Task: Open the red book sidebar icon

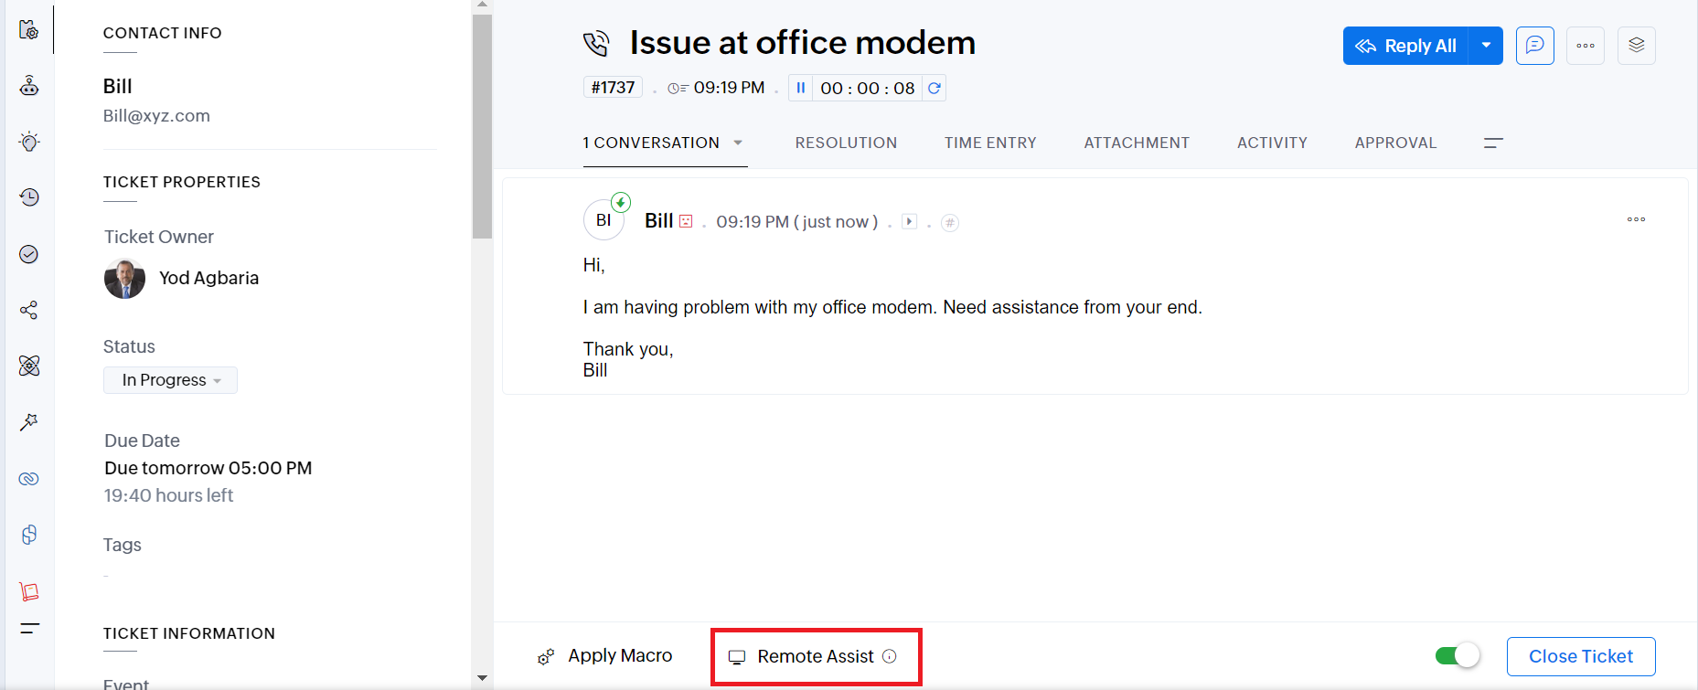Action: pyautogui.click(x=29, y=591)
